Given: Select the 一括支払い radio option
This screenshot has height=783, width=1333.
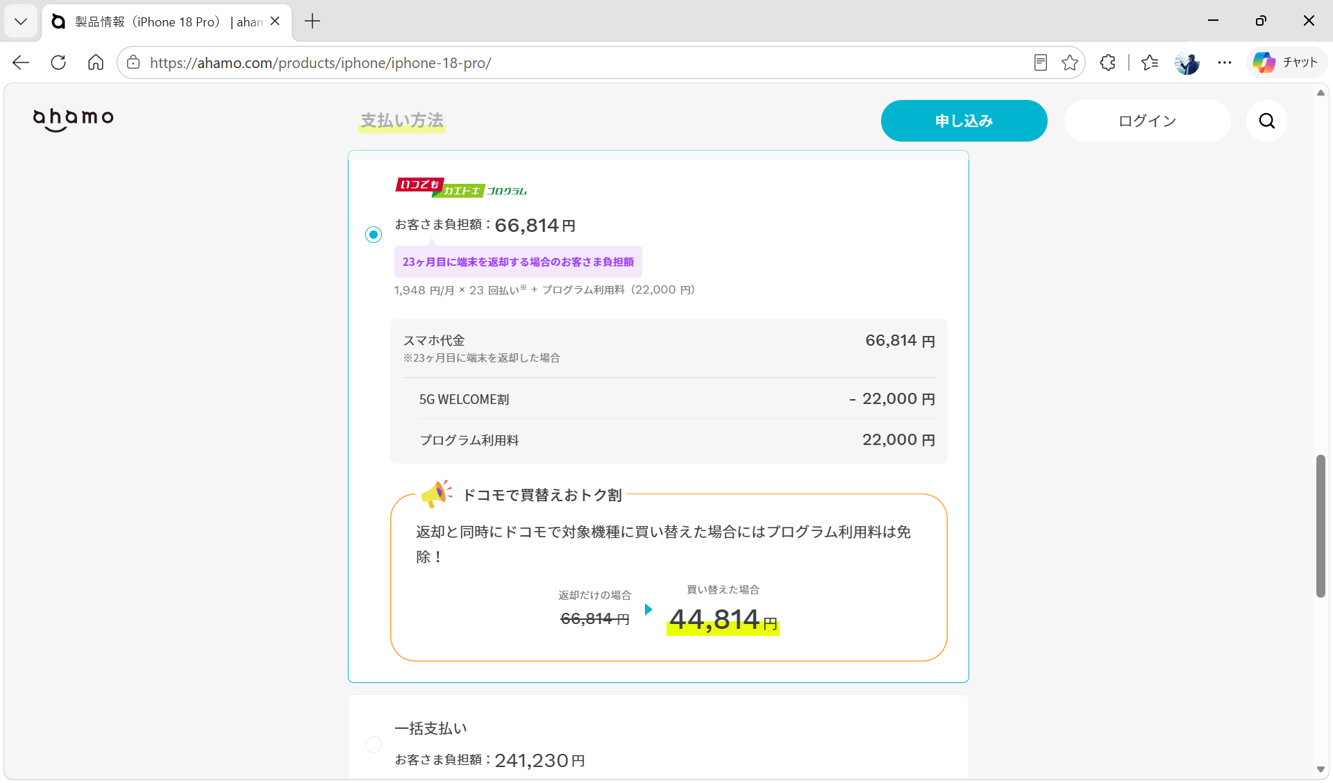Looking at the screenshot, I should [x=374, y=745].
